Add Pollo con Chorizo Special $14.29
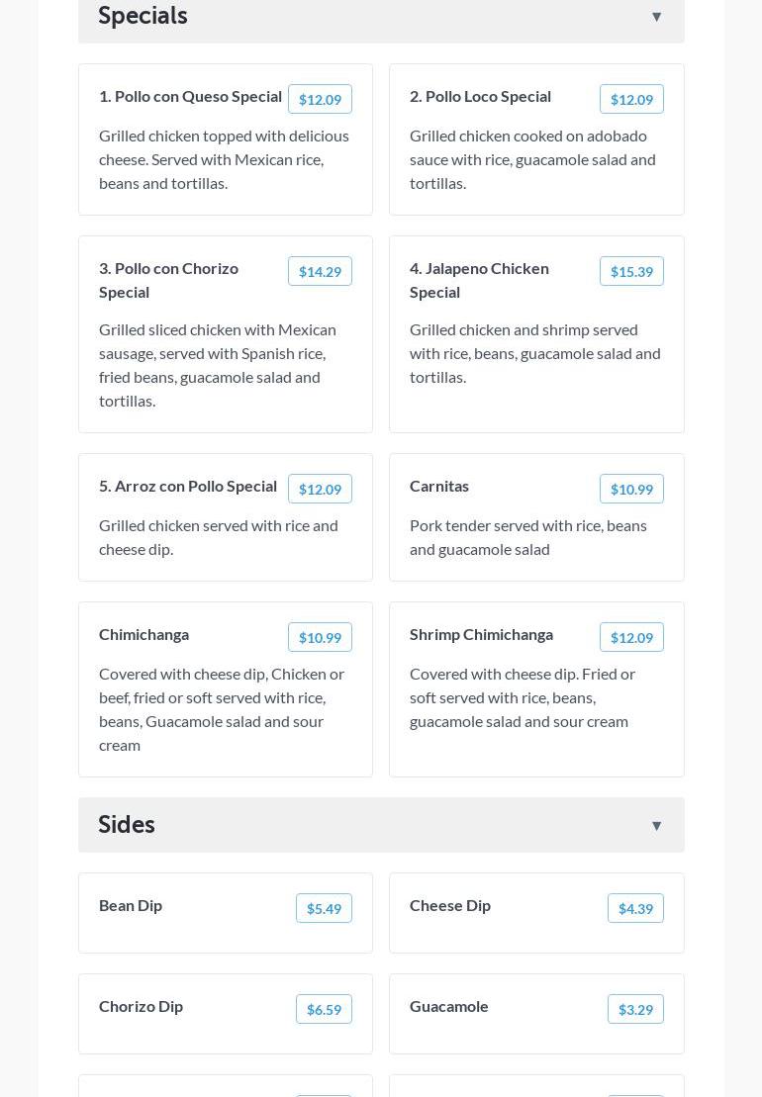The image size is (762, 1097). coord(320,271)
